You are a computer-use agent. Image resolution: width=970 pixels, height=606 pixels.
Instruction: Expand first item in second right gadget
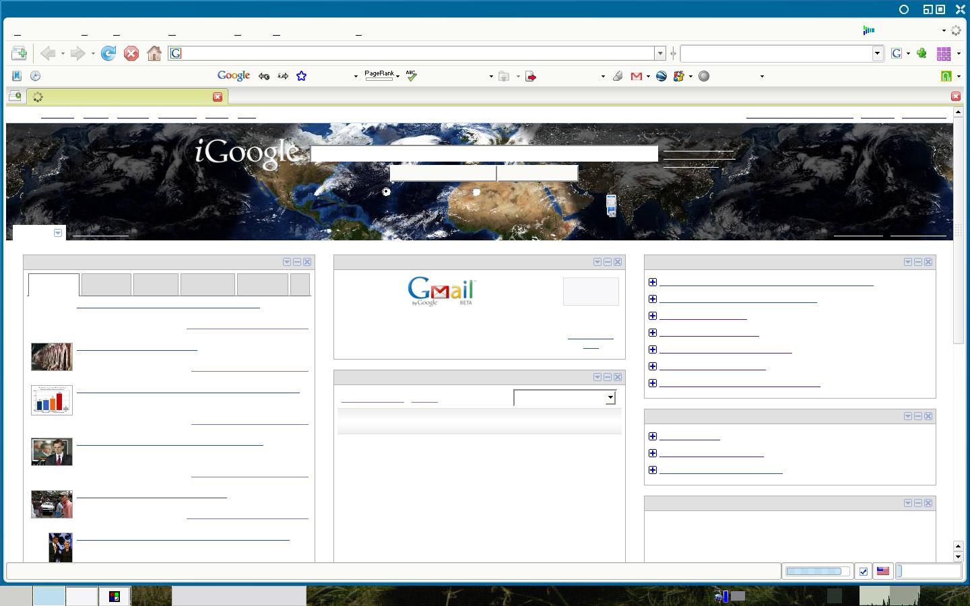click(652, 436)
